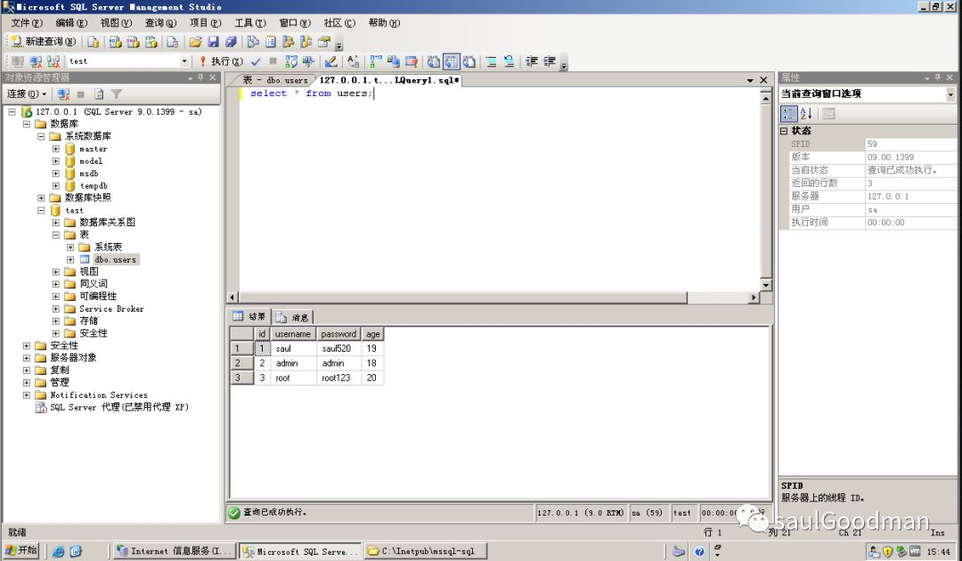Click the Analysis Services MDX Query icon

[x=115, y=42]
